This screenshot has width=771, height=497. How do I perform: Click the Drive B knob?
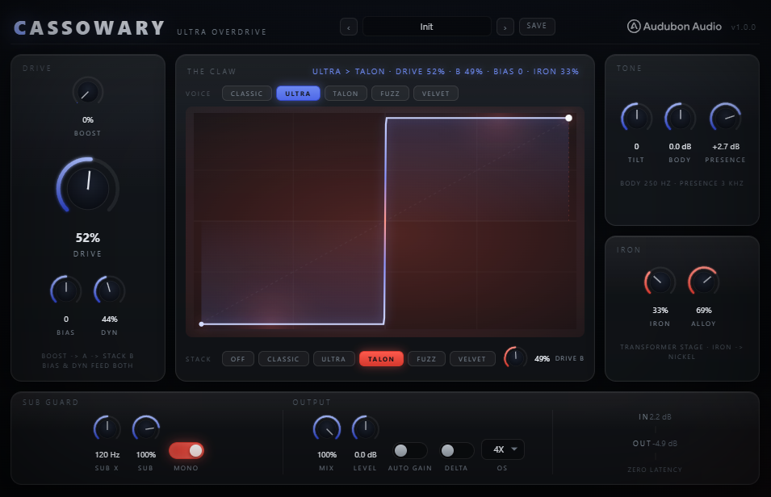[515, 358]
